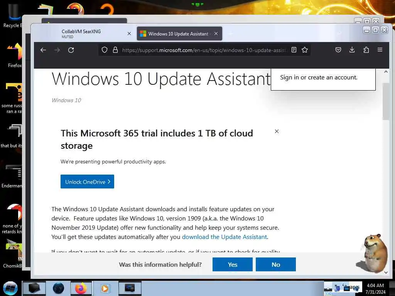Click the page scrollbar down arrow
Image resolution: width=395 pixels, height=296 pixels.
[x=386, y=272]
